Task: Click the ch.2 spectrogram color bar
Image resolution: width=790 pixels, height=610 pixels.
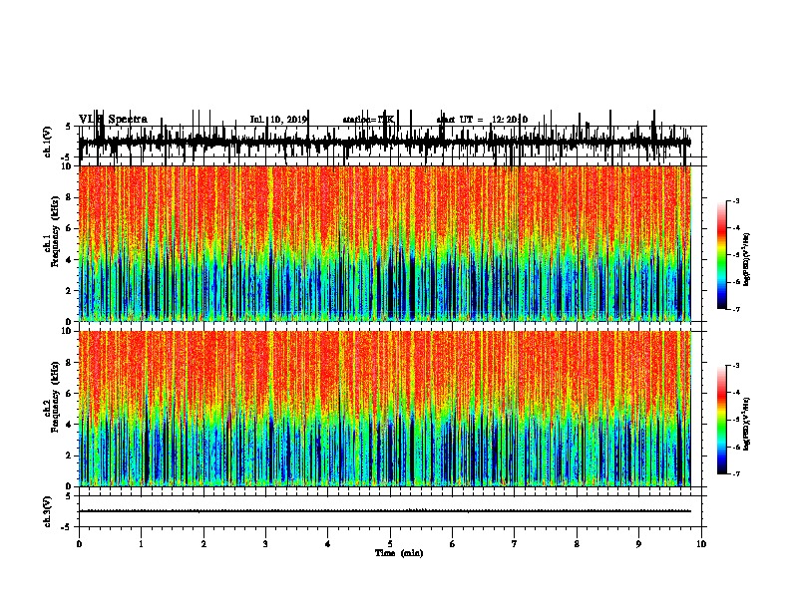Action: click(x=722, y=420)
